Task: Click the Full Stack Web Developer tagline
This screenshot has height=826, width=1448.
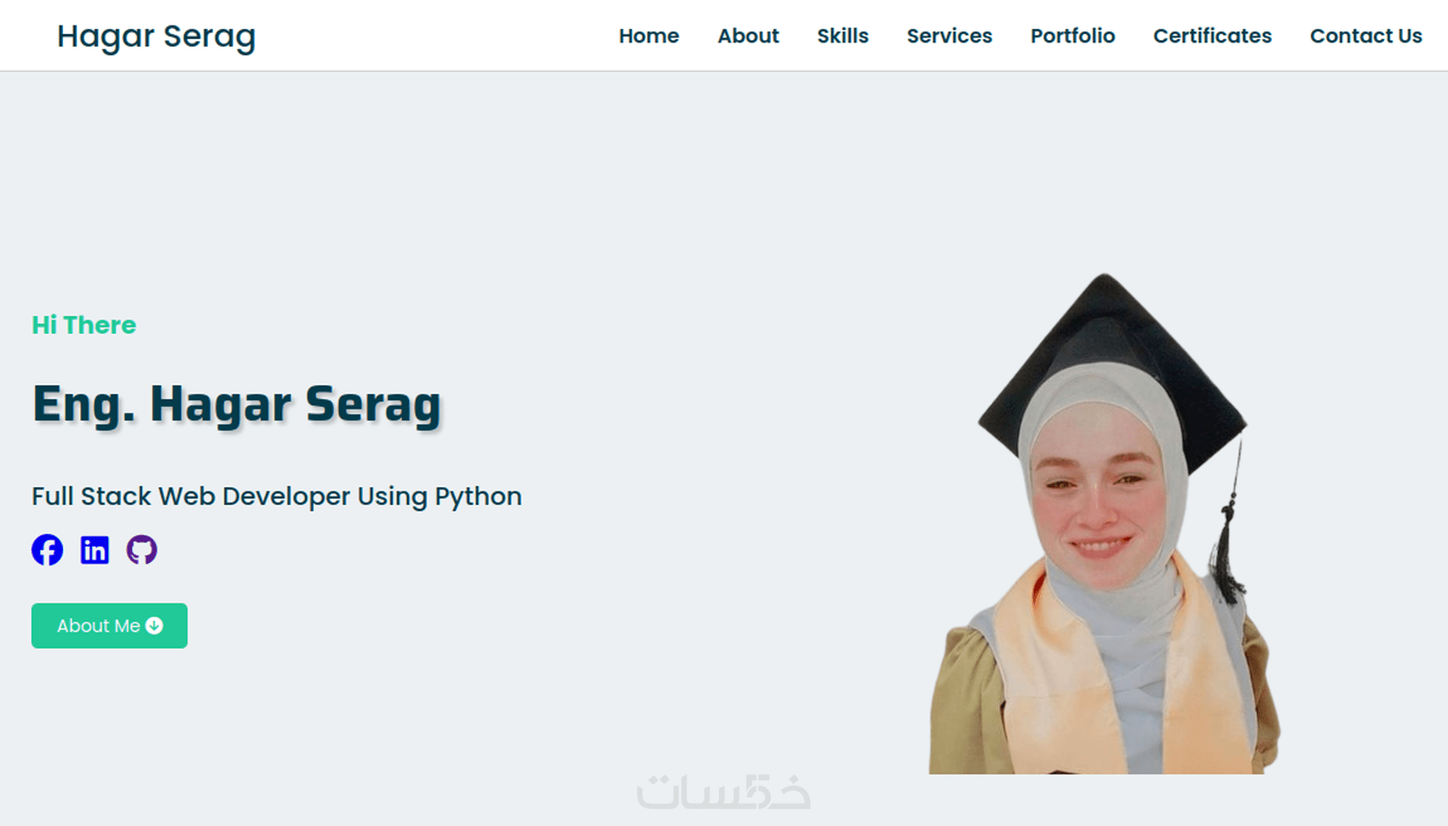Action: [x=276, y=496]
